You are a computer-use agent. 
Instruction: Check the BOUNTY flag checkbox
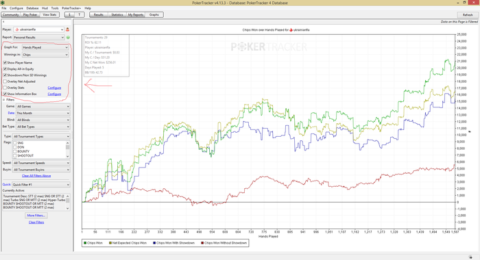(x=14, y=151)
